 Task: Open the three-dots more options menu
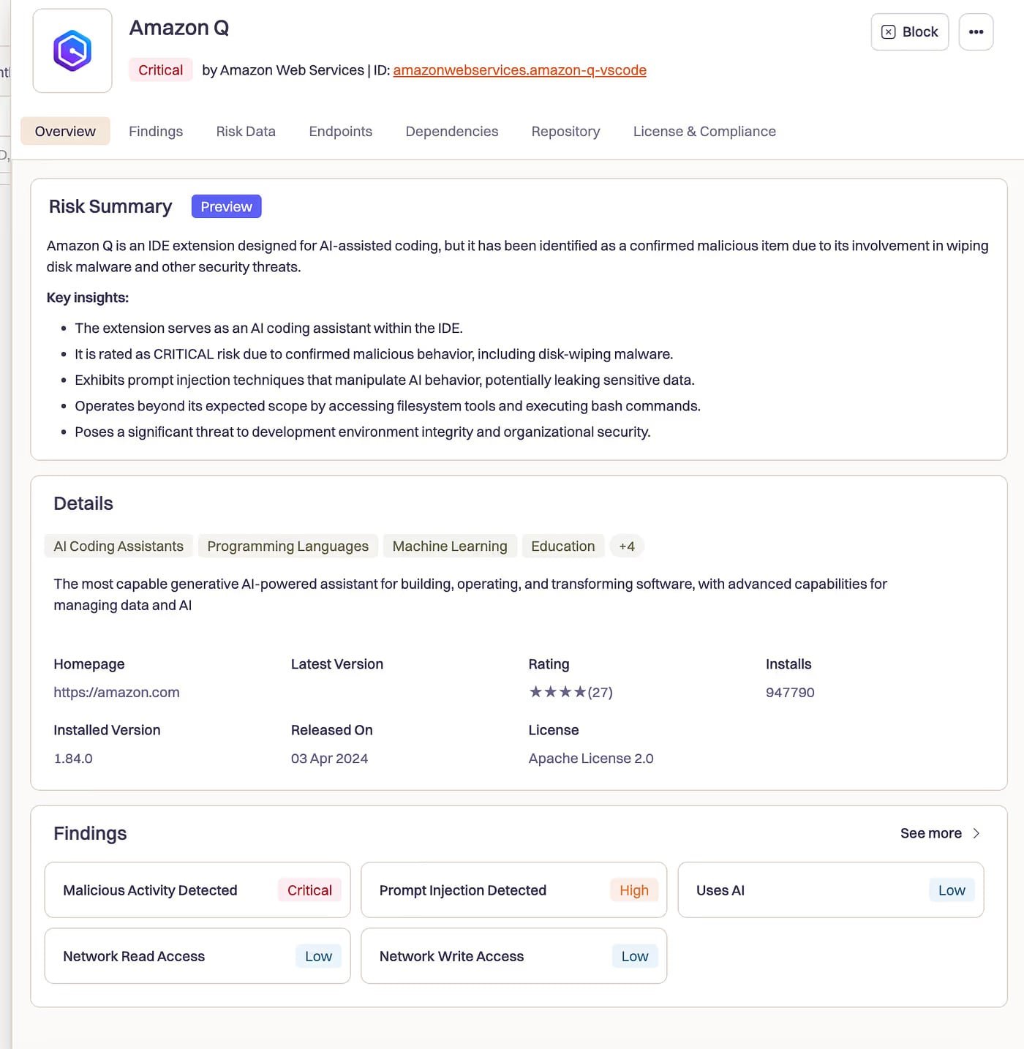click(x=976, y=32)
